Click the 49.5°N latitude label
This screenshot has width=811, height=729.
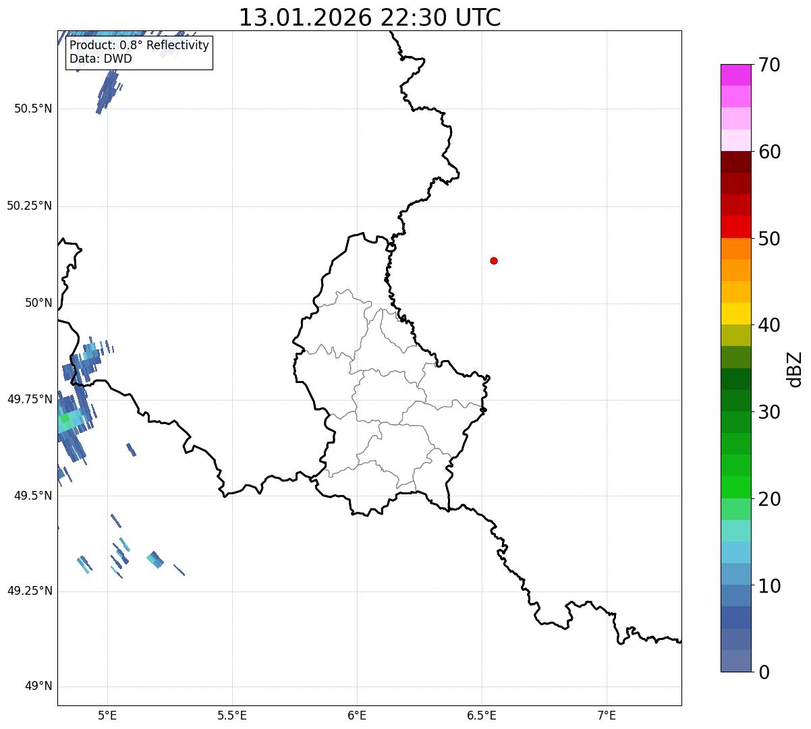33,496
